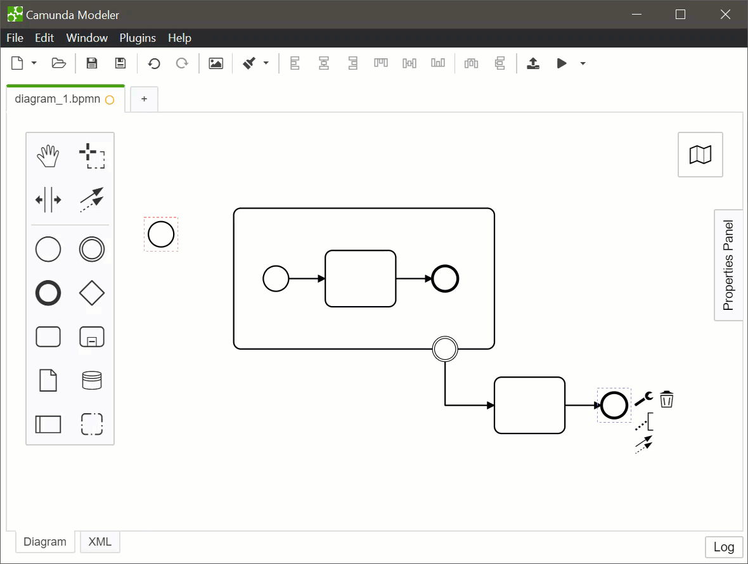The image size is (748, 564).
Task: Align elements right
Action: coord(352,63)
